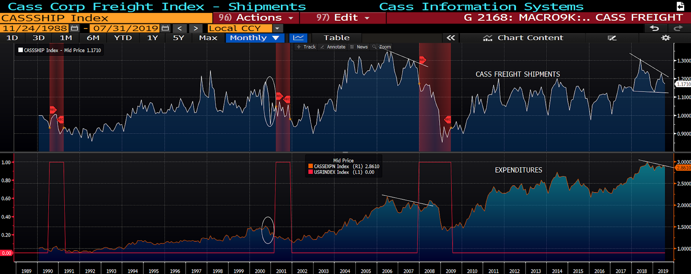Click the red 0.00 value label on left axis
Viewport: 691px width, 274px height.
(x=6, y=253)
